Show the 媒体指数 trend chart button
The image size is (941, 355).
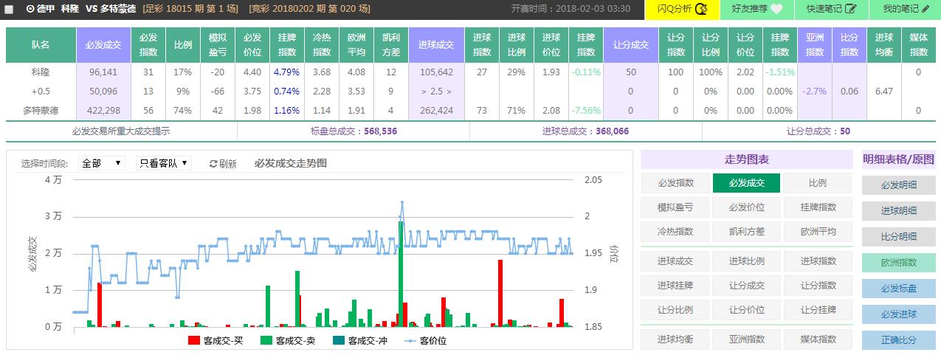click(x=818, y=340)
